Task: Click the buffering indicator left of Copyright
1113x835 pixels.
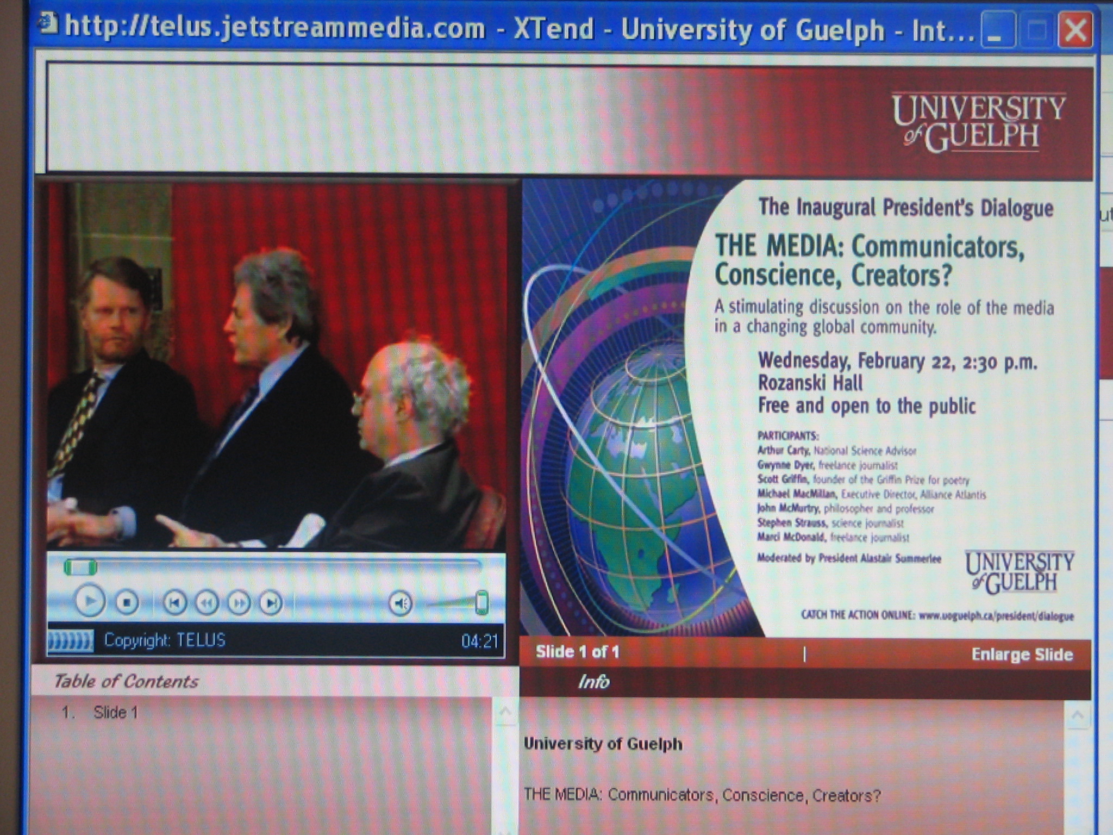Action: click(x=71, y=641)
